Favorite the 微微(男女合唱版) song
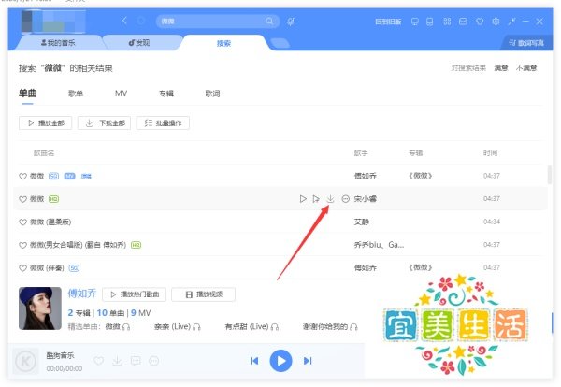The image size is (561, 387). (x=22, y=245)
